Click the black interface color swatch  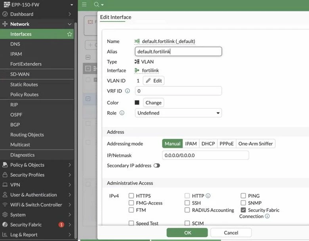point(137,102)
